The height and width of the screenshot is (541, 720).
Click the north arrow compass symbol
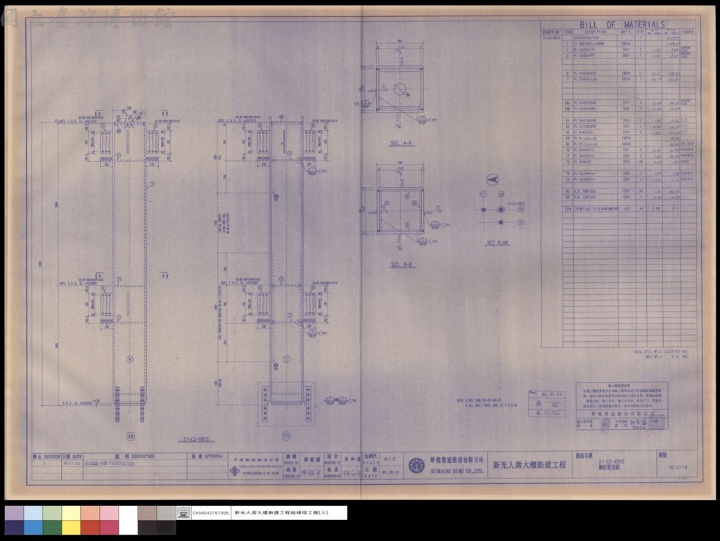tap(492, 179)
